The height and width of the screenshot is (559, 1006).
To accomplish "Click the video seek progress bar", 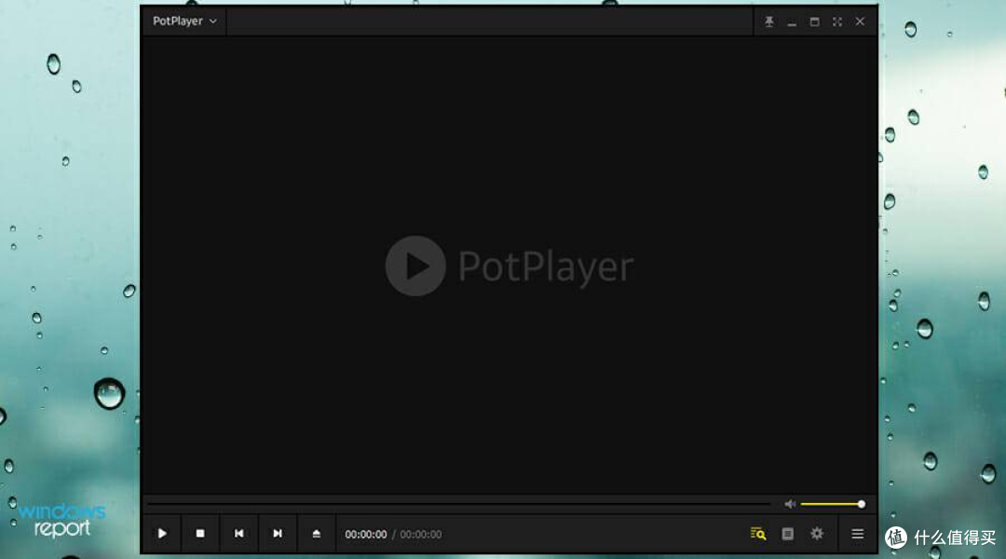I will (x=458, y=504).
